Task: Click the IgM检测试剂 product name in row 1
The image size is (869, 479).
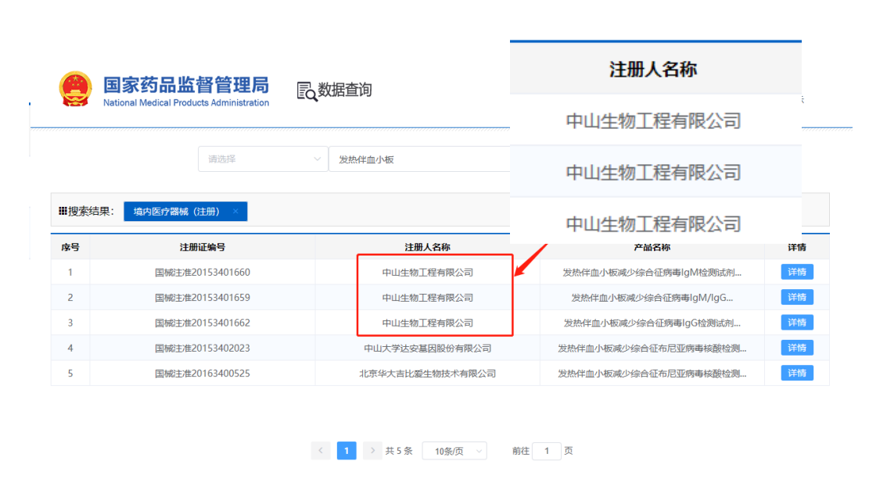Action: pos(652,273)
